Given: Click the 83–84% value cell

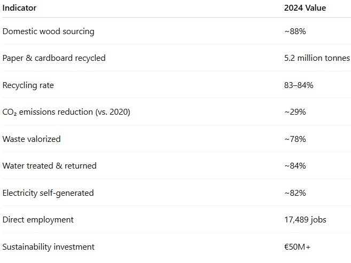Looking at the screenshot, I should (299, 85).
